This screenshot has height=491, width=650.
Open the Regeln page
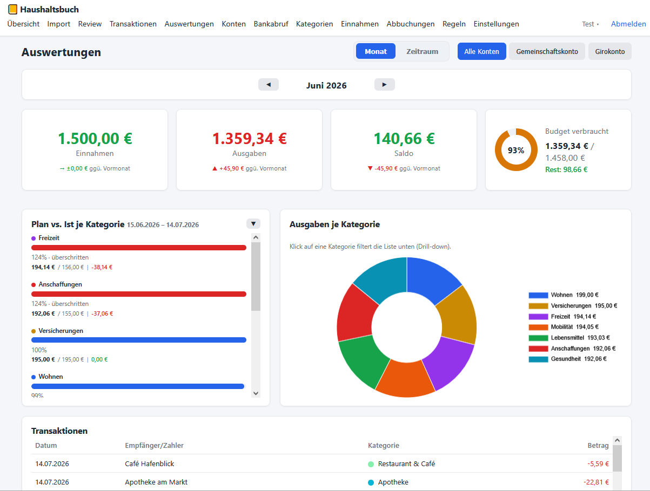coord(454,24)
